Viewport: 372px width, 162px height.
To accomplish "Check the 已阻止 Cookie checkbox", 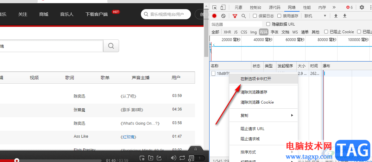I will pyautogui.click(x=326, y=32).
